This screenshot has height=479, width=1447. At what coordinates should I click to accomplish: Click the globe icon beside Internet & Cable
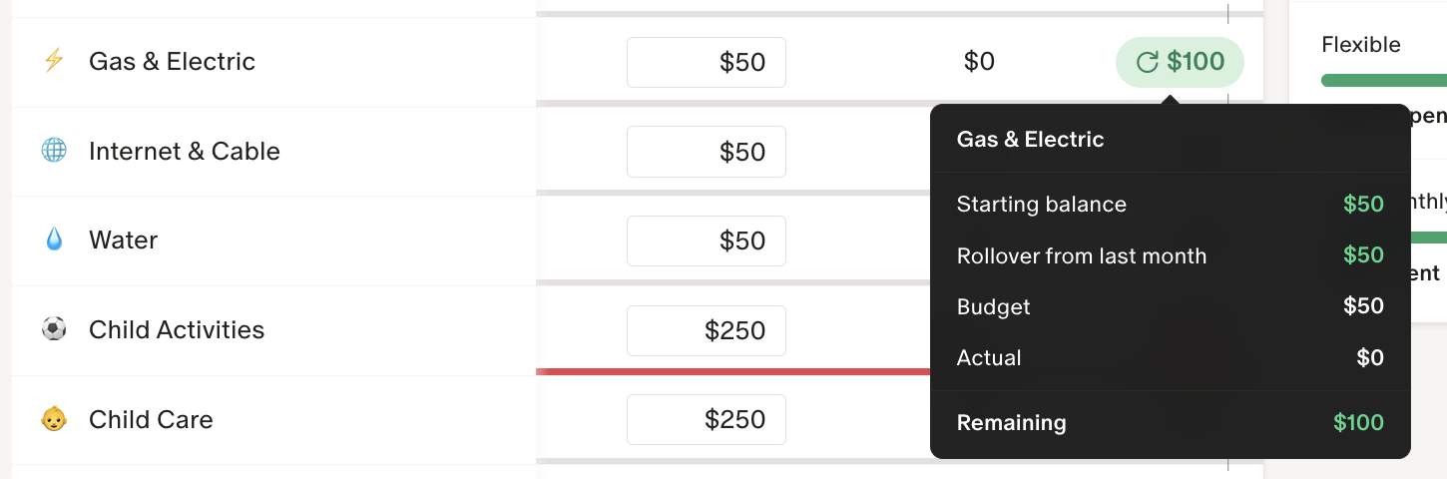click(54, 151)
